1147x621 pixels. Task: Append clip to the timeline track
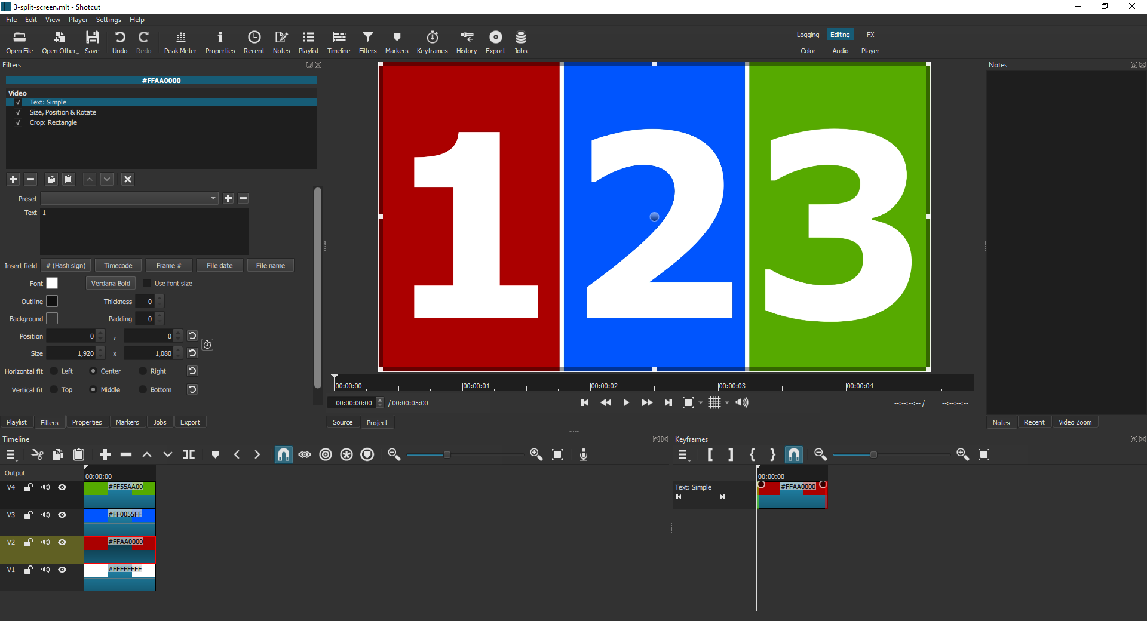pos(105,455)
